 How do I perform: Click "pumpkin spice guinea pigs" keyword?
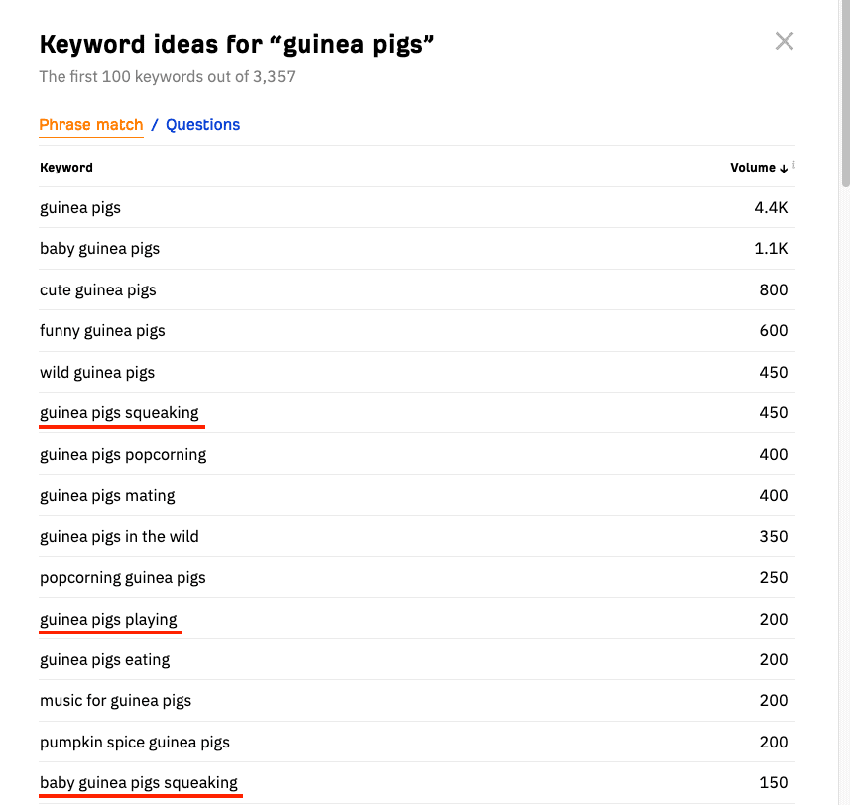click(x=135, y=742)
